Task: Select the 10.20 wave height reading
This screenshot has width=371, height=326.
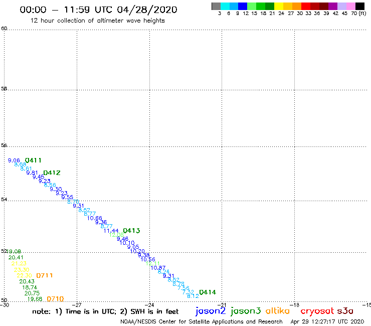Action: pyautogui.click(x=137, y=251)
